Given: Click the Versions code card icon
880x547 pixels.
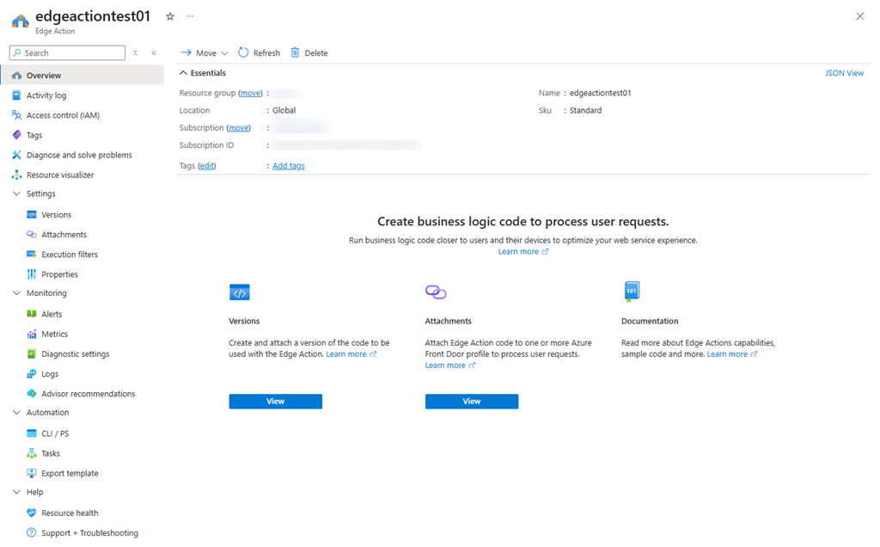Looking at the screenshot, I should click(x=240, y=292).
